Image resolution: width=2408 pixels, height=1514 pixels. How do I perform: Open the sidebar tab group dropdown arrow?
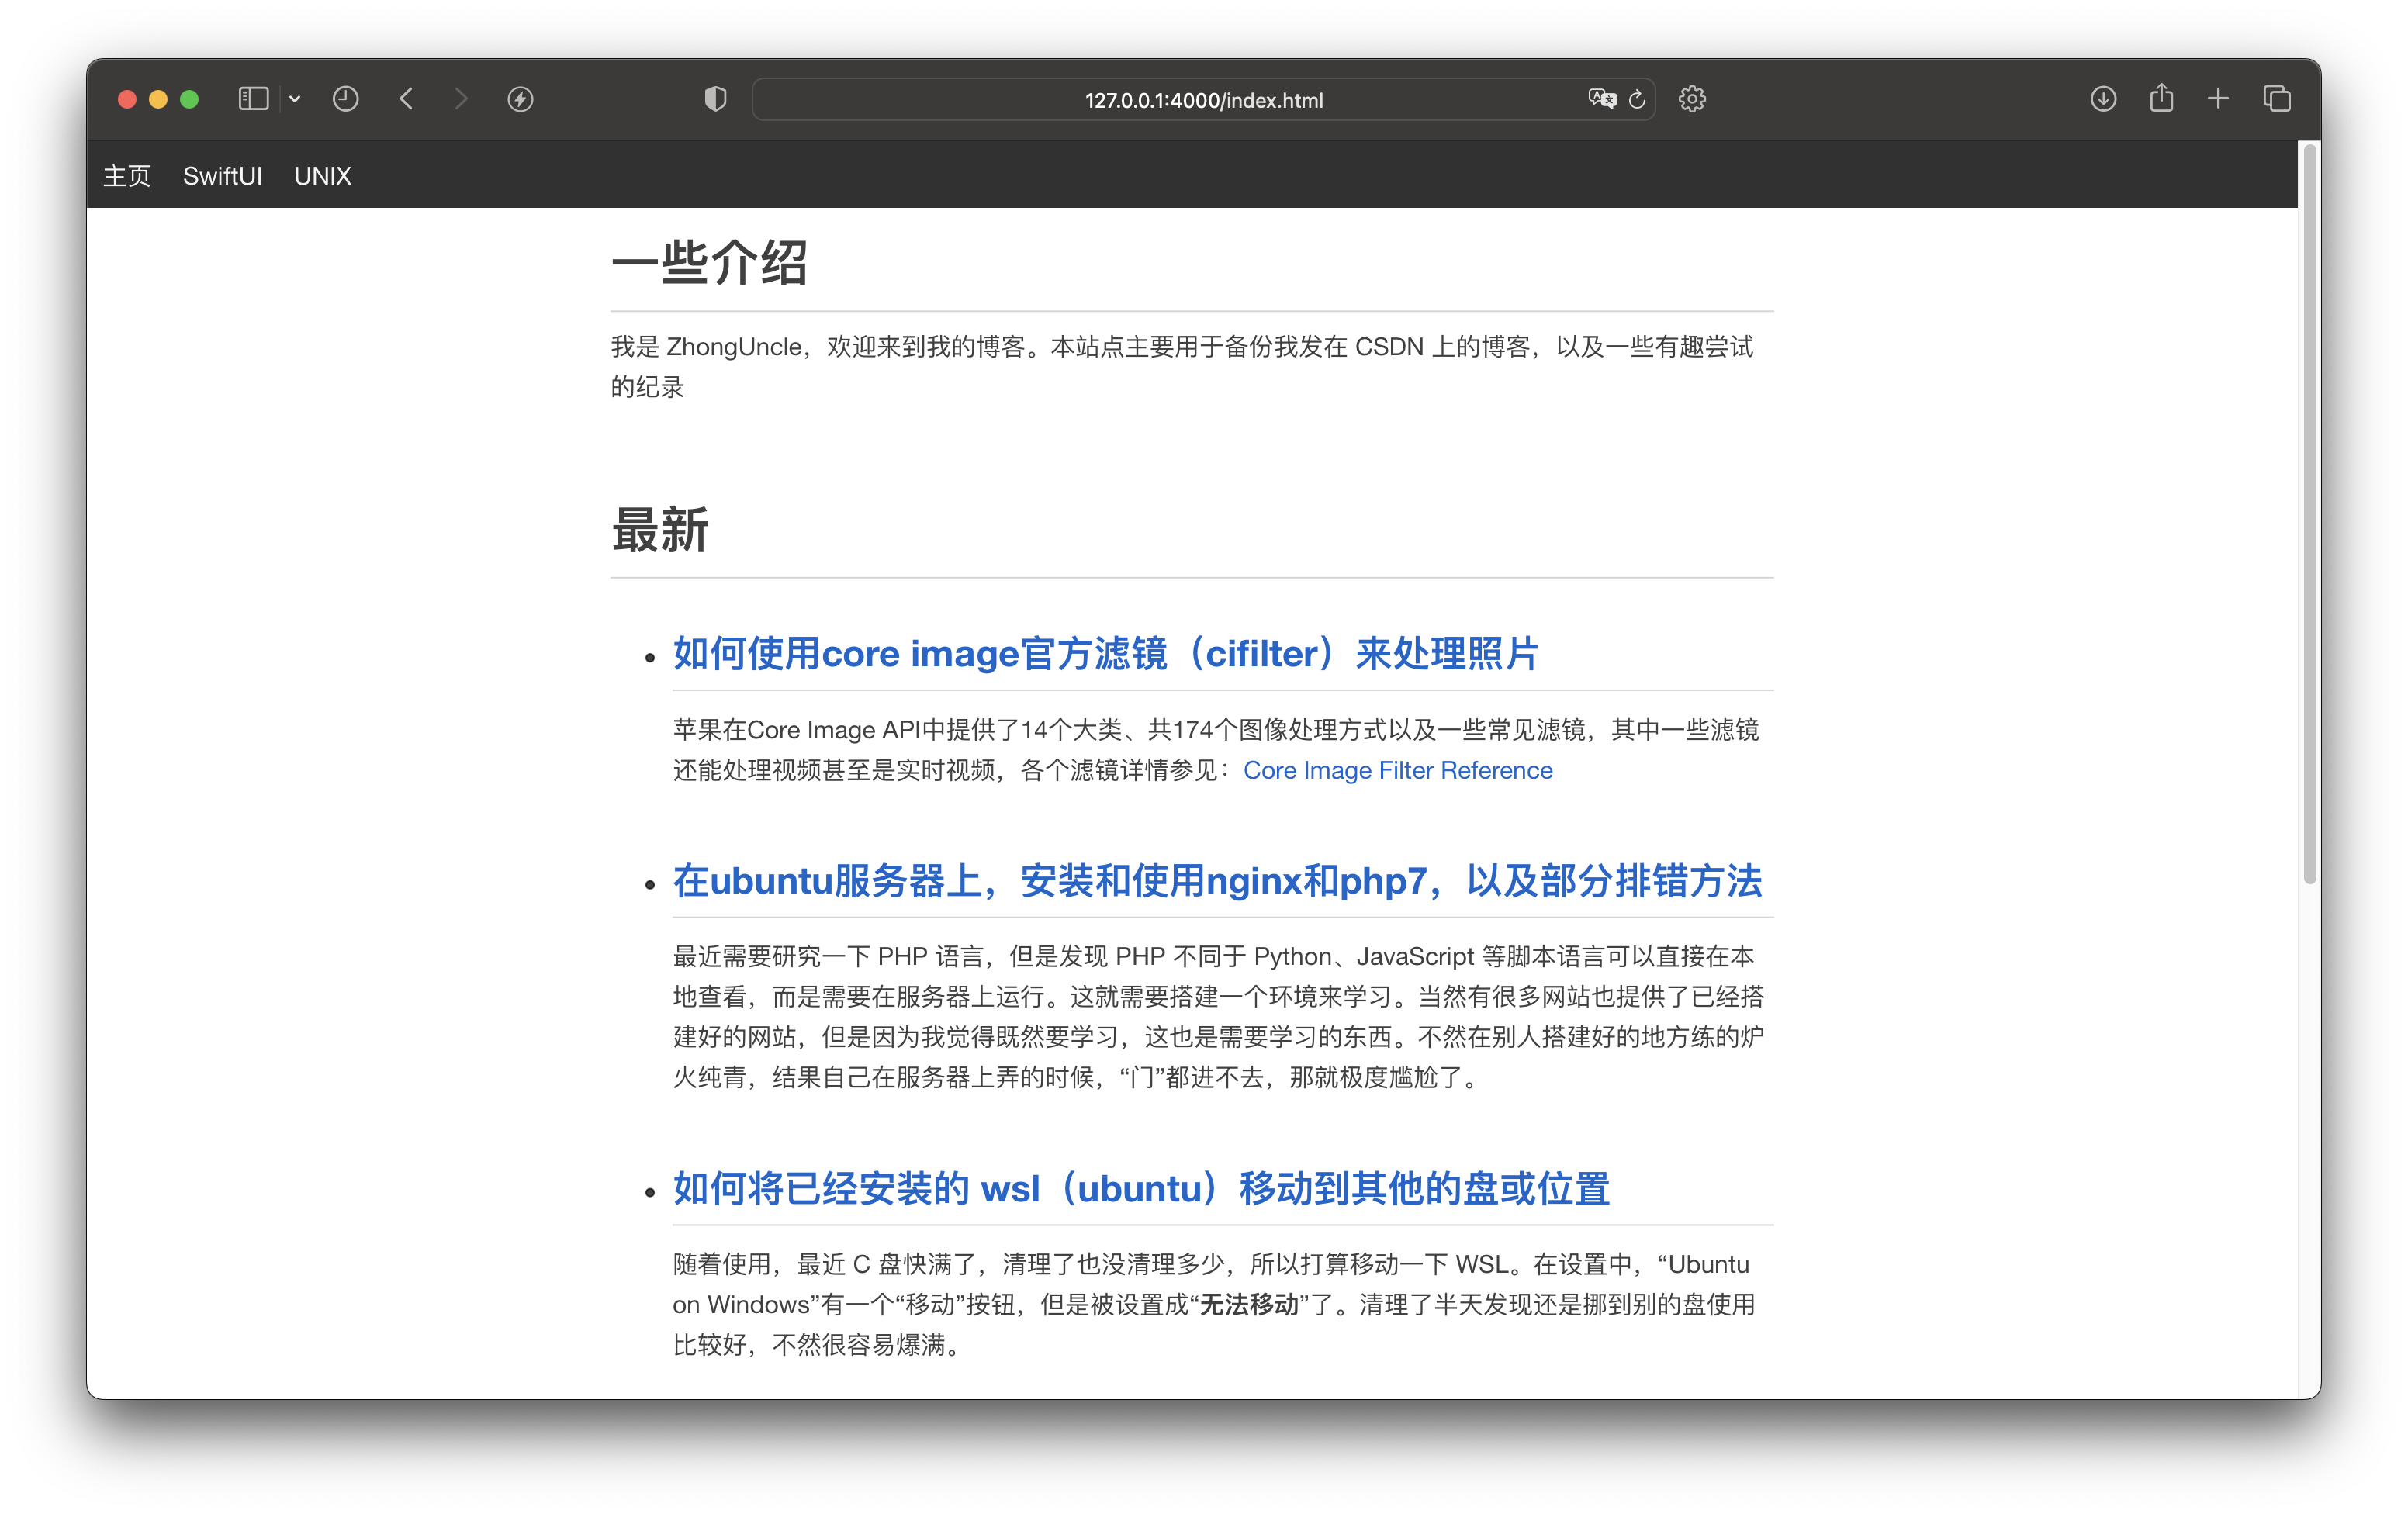(295, 99)
